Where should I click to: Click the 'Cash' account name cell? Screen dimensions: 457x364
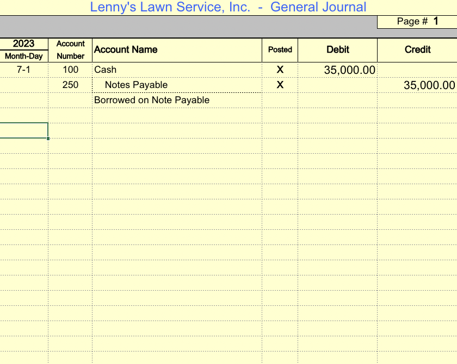click(x=177, y=70)
